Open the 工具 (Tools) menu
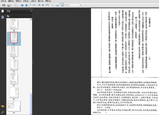This screenshot has height=115, width=159. tap(33, 1)
